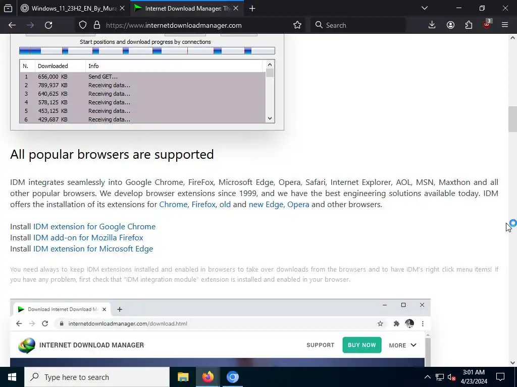Click the Firefox taskbar icon
The height and width of the screenshot is (387, 517).
pyautogui.click(x=208, y=377)
